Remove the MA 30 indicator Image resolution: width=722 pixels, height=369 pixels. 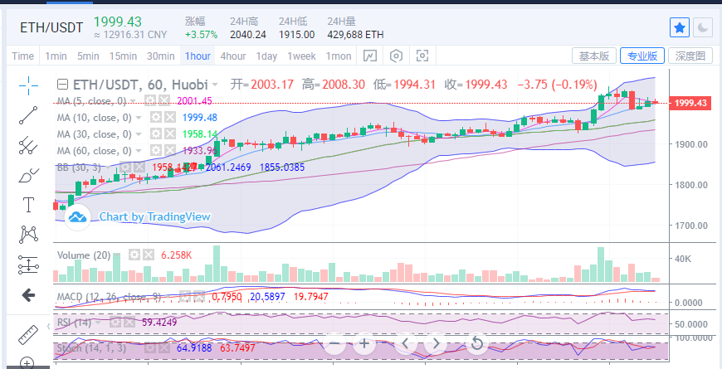(170, 134)
